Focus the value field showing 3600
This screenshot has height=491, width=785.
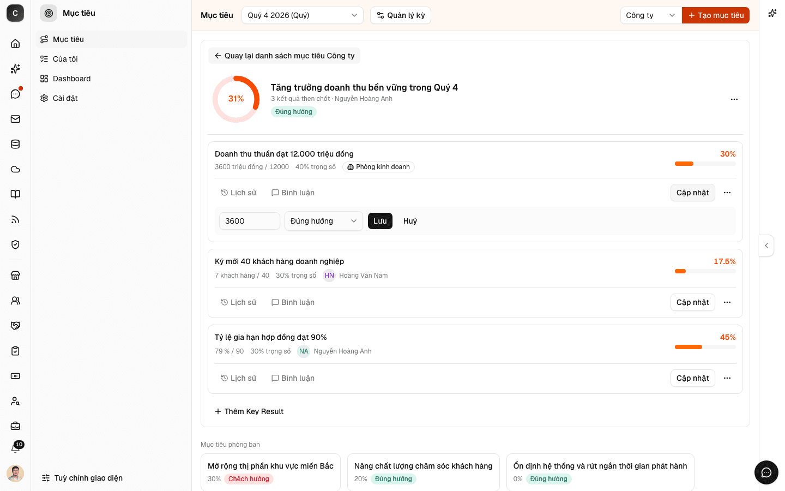250,221
